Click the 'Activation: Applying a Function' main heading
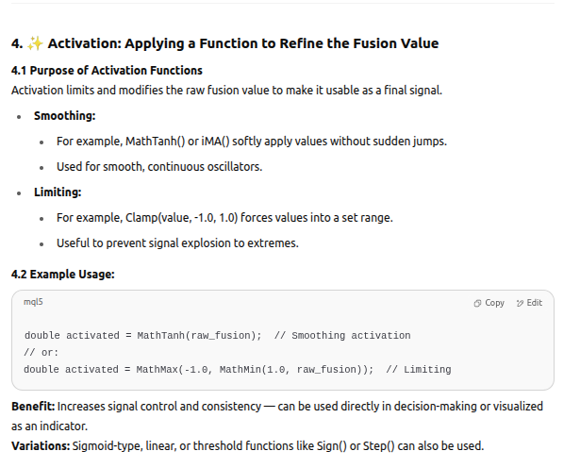 [243, 43]
